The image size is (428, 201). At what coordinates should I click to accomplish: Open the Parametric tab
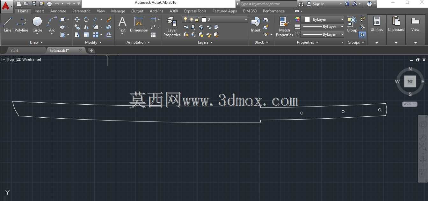click(x=81, y=11)
